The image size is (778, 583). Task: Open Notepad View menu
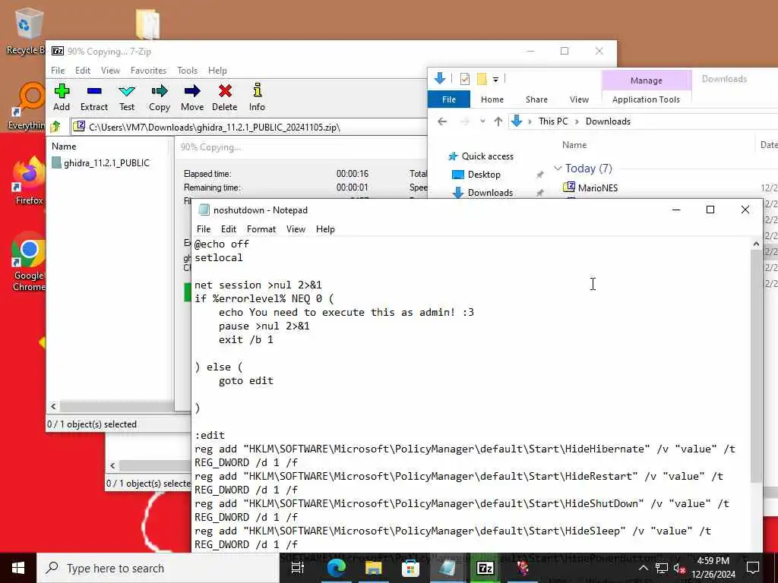296,229
